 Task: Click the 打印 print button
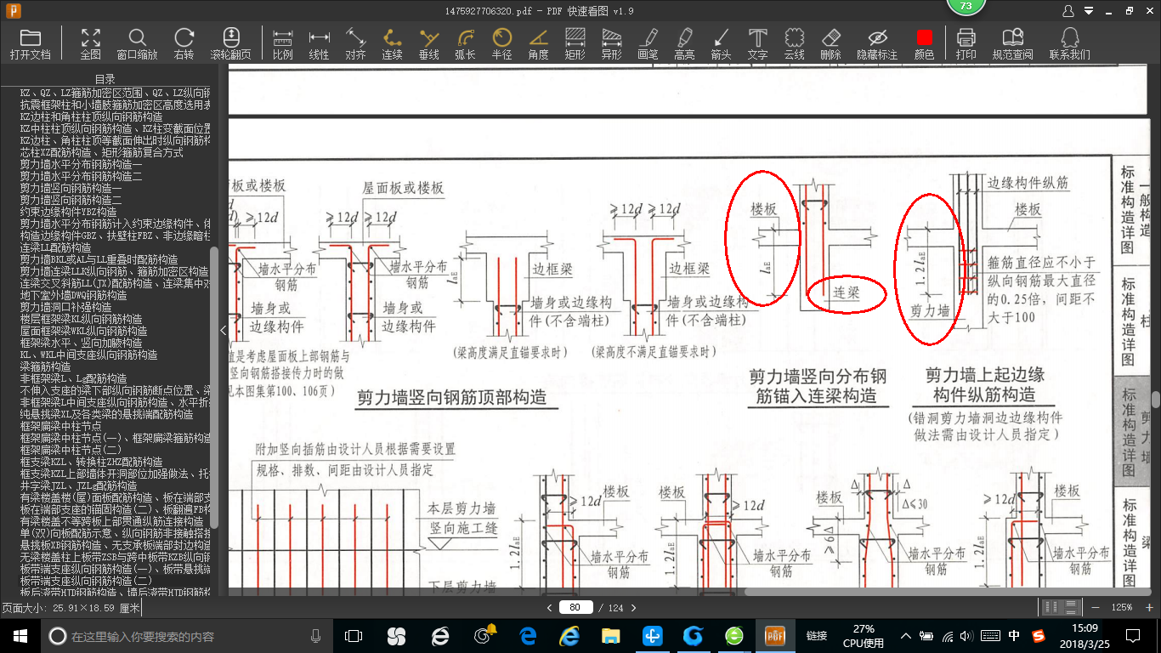(x=966, y=43)
